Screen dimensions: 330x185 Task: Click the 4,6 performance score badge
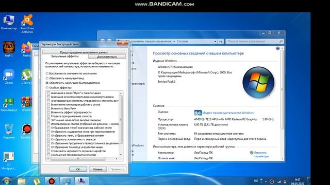click(197, 113)
